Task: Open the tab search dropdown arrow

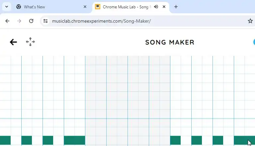Action: pyautogui.click(x=7, y=7)
